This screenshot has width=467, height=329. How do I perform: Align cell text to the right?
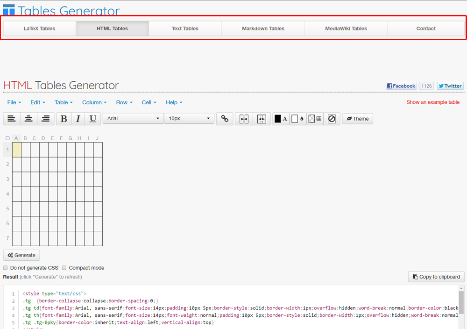click(x=46, y=119)
